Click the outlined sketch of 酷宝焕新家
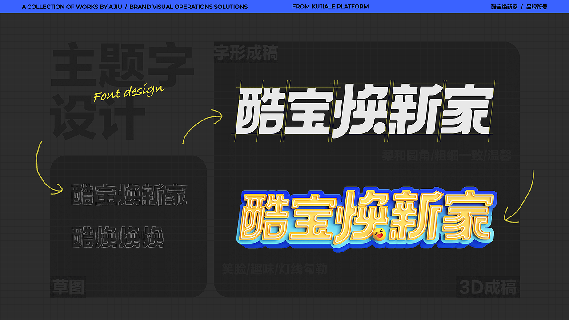The width and height of the screenshot is (569, 320). (129, 194)
